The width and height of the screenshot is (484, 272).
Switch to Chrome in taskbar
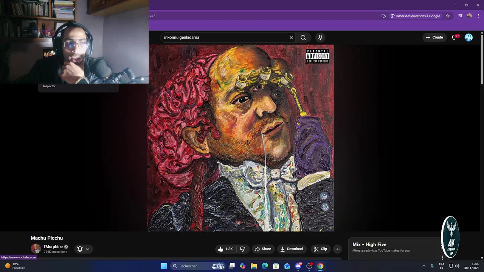tap(320, 266)
